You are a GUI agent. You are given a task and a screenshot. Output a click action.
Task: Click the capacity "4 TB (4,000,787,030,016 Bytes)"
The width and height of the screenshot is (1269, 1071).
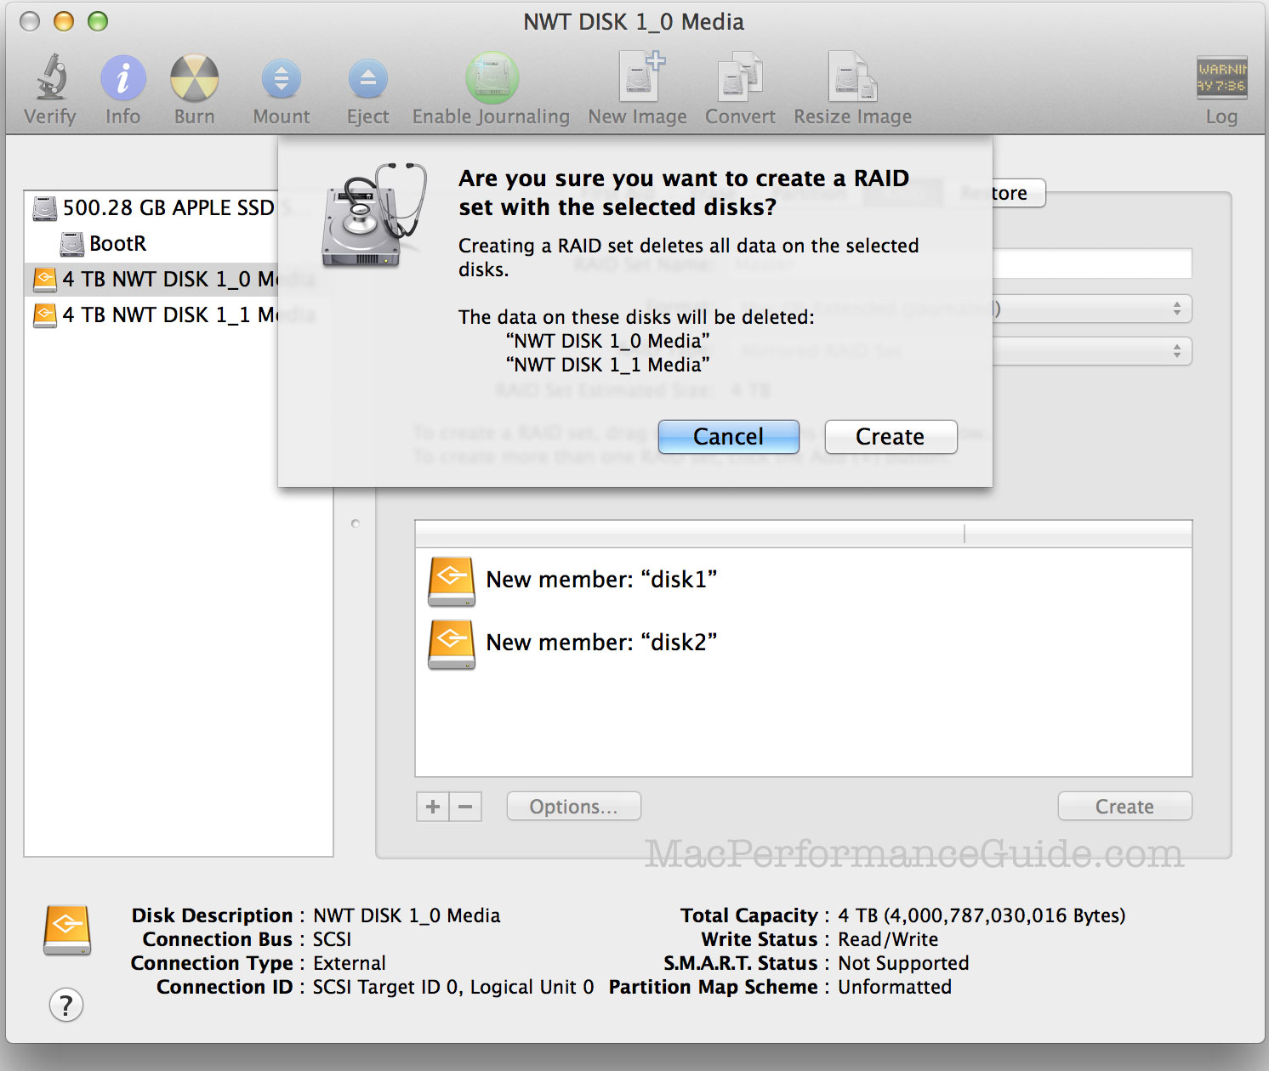pyautogui.click(x=982, y=915)
